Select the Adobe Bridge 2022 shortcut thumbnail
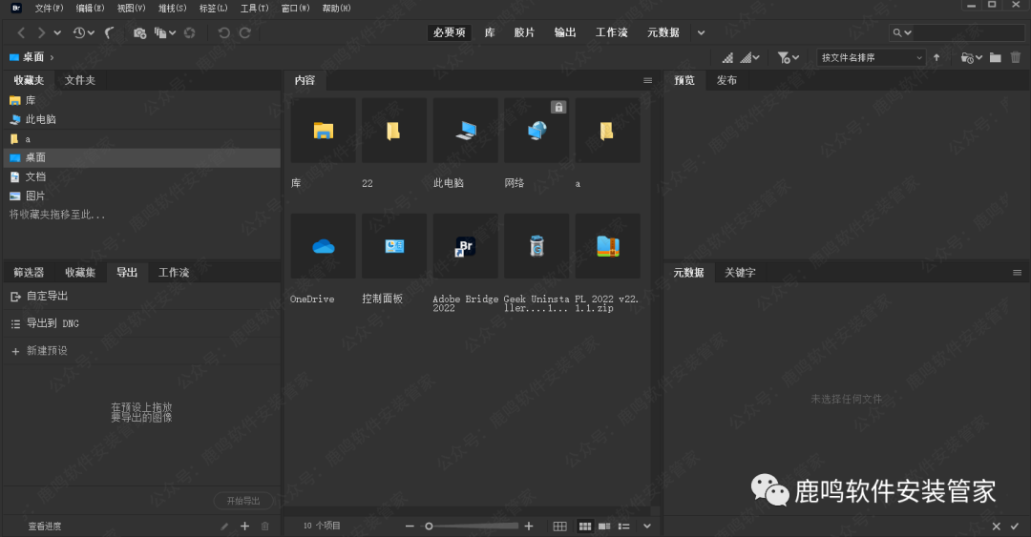This screenshot has height=537, width=1031. 465,246
